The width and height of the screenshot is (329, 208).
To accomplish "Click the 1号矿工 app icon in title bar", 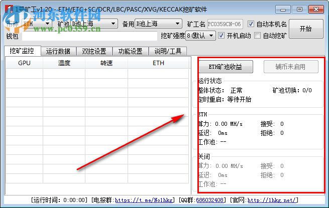I will (9, 9).
